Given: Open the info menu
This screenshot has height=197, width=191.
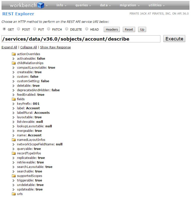Looking at the screenshot, I should (x=61, y=5).
